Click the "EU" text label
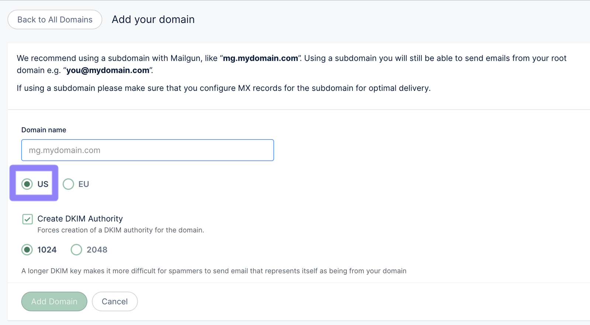 (x=84, y=184)
